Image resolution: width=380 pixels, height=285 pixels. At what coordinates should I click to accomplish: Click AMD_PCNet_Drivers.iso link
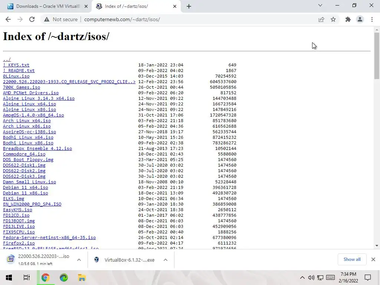click(x=30, y=93)
